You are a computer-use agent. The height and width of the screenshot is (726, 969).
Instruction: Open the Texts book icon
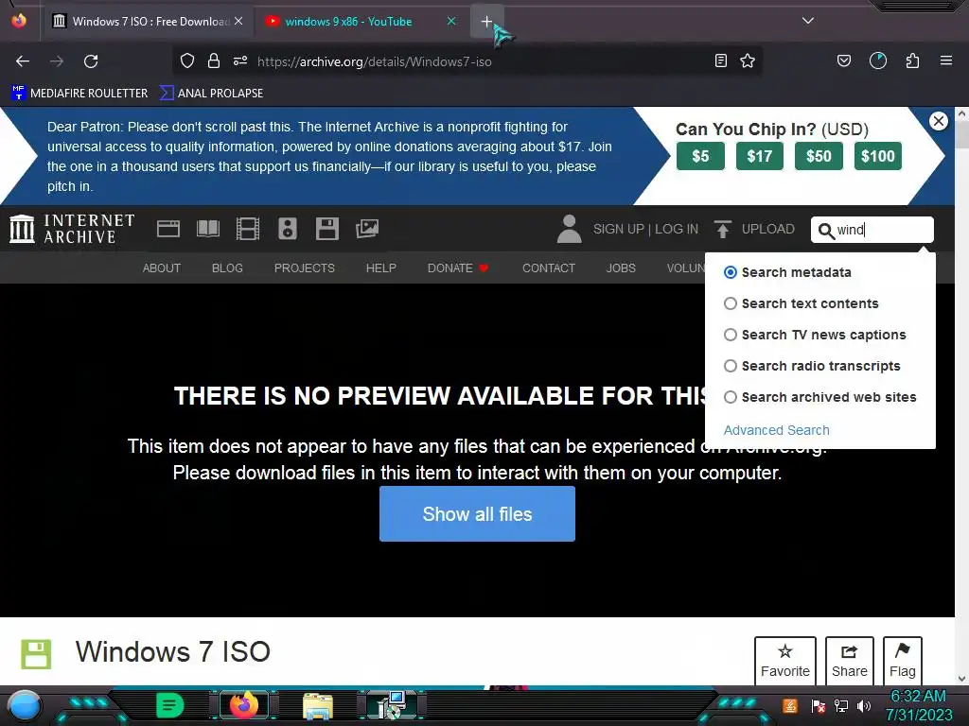tap(207, 229)
